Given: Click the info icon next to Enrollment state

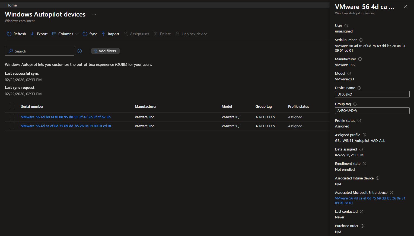Looking at the screenshot, I should click(x=364, y=164).
